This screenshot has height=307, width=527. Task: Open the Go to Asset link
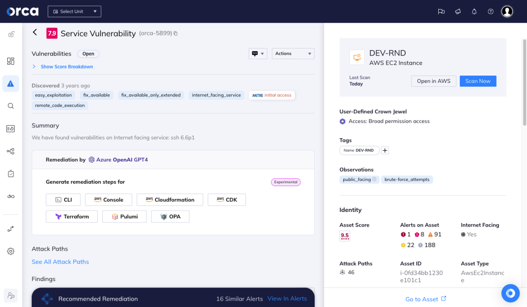click(x=426, y=299)
